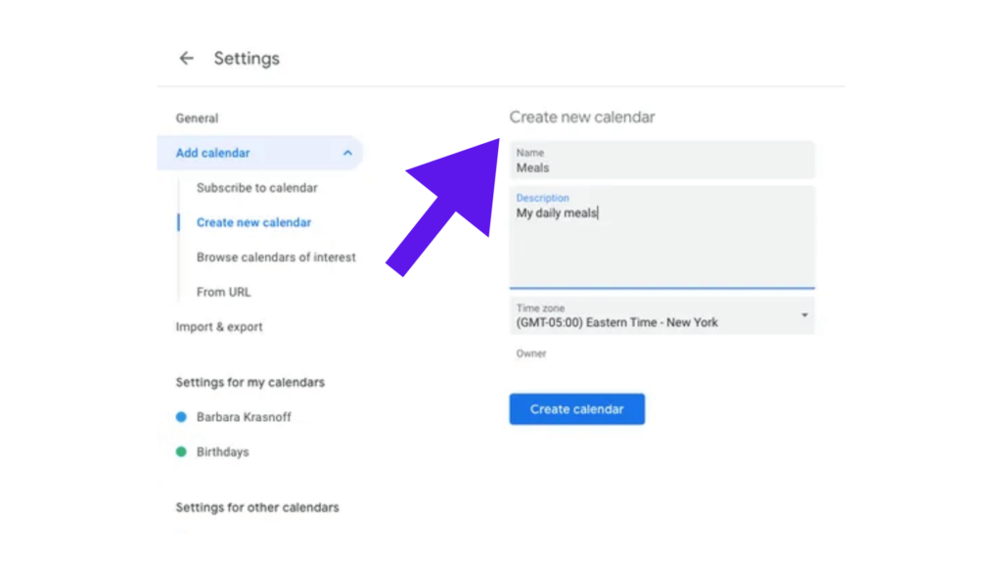Click the back arrow beside Settings
This screenshot has width=1002, height=564.
point(186,58)
